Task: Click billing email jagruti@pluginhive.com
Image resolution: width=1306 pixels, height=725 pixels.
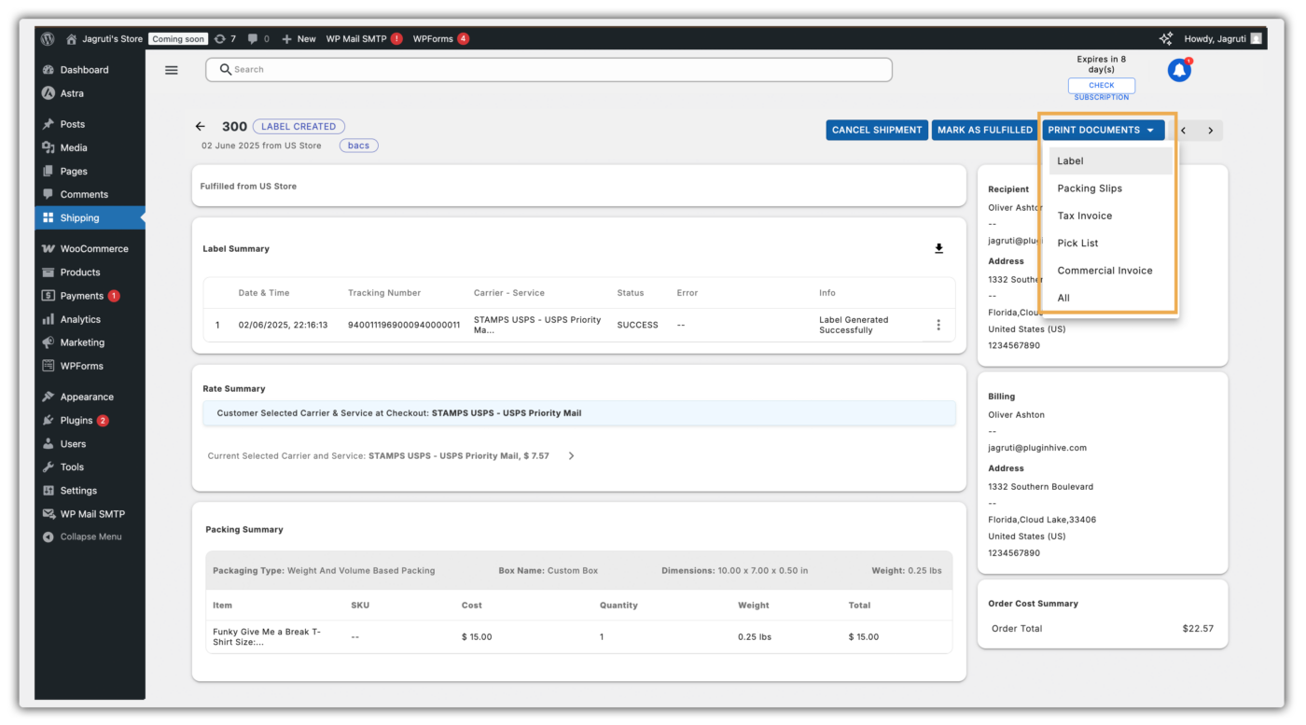Action: [1037, 448]
